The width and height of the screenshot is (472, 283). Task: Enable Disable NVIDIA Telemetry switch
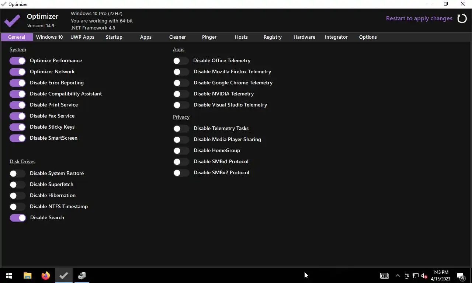coord(181,94)
